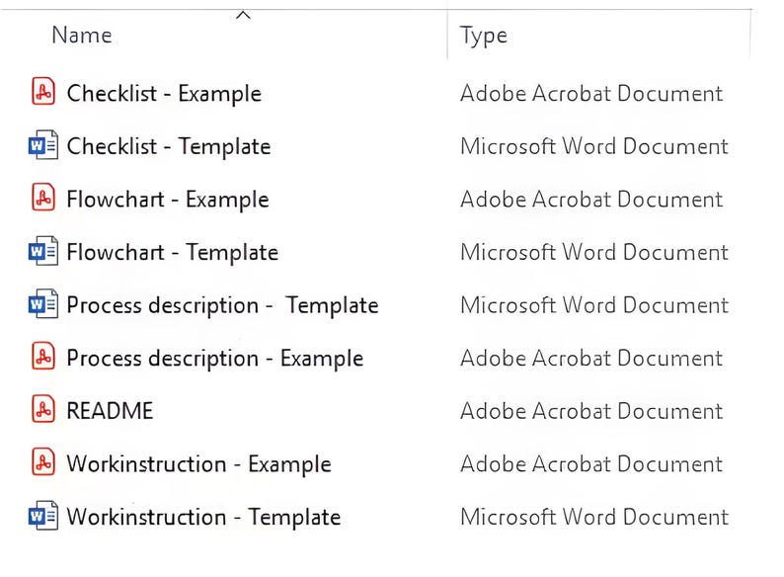Click Adobe Acrobat Document type of Checklist - Example

tap(591, 94)
